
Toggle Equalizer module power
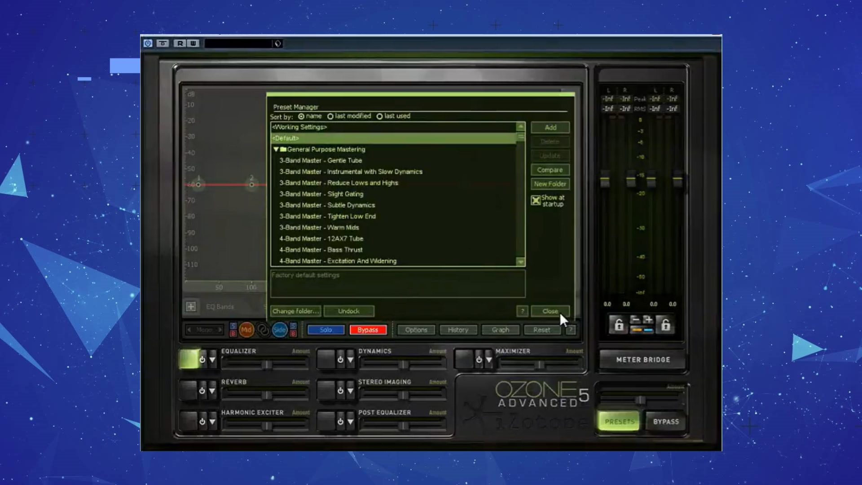click(x=202, y=360)
